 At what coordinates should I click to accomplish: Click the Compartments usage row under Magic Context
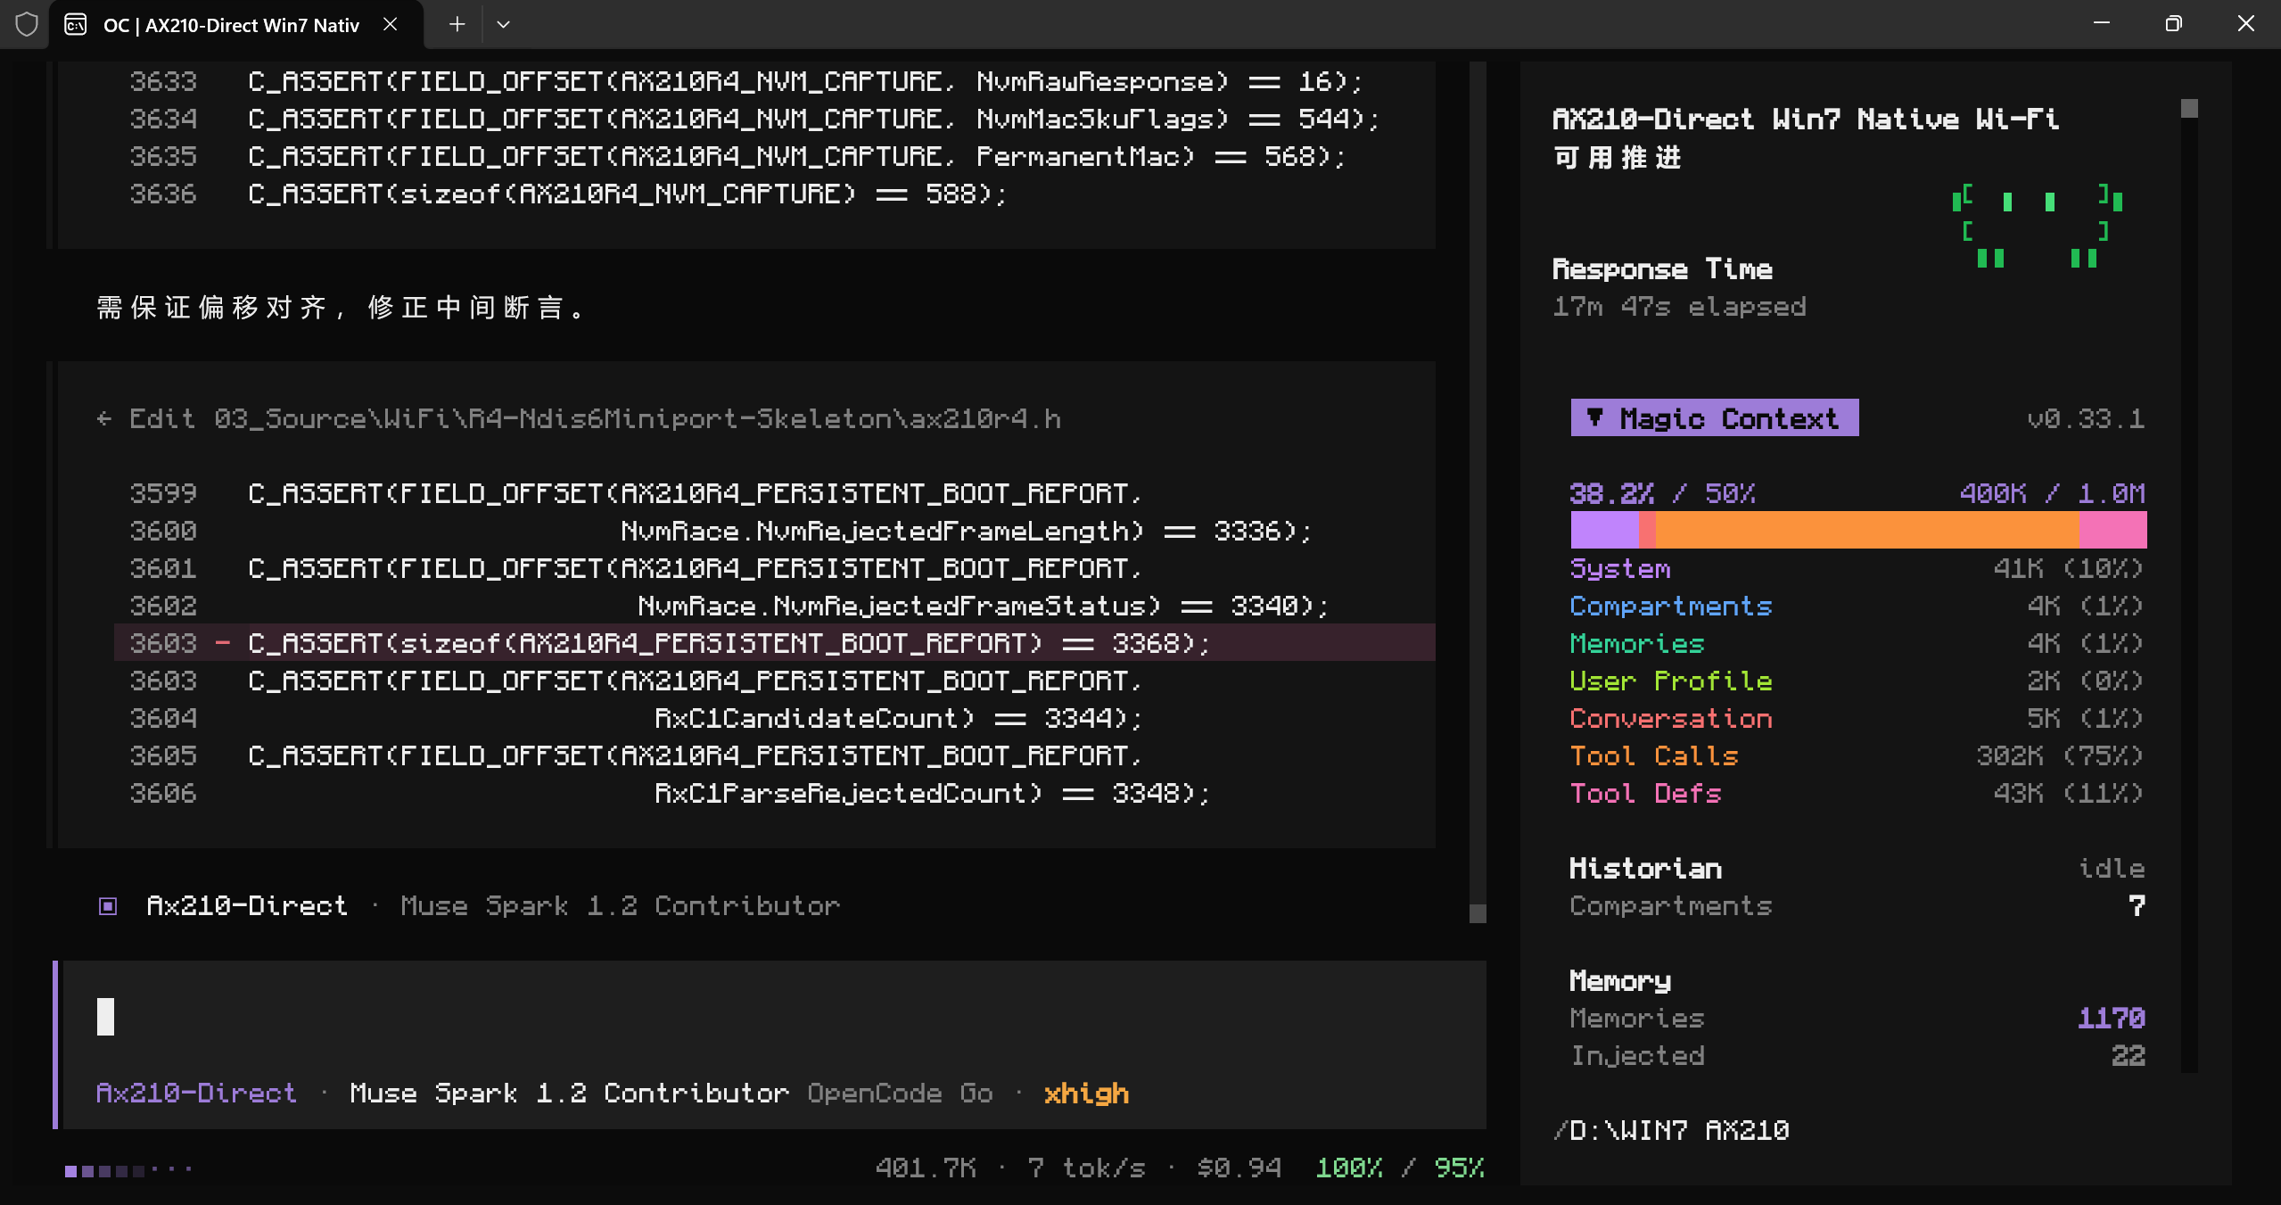(1857, 606)
